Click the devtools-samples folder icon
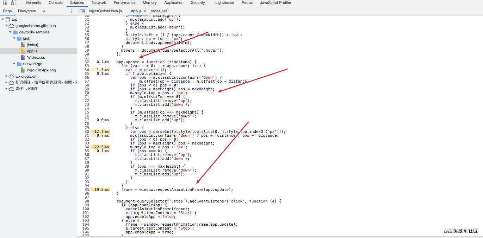The width and height of the screenshot is (483, 238). [16, 32]
